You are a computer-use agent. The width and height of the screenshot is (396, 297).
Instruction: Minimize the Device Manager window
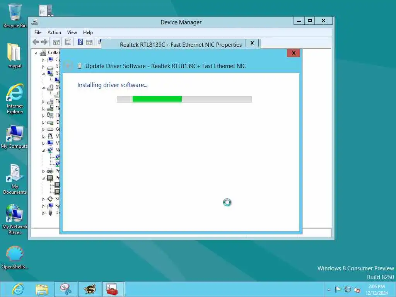pos(299,21)
